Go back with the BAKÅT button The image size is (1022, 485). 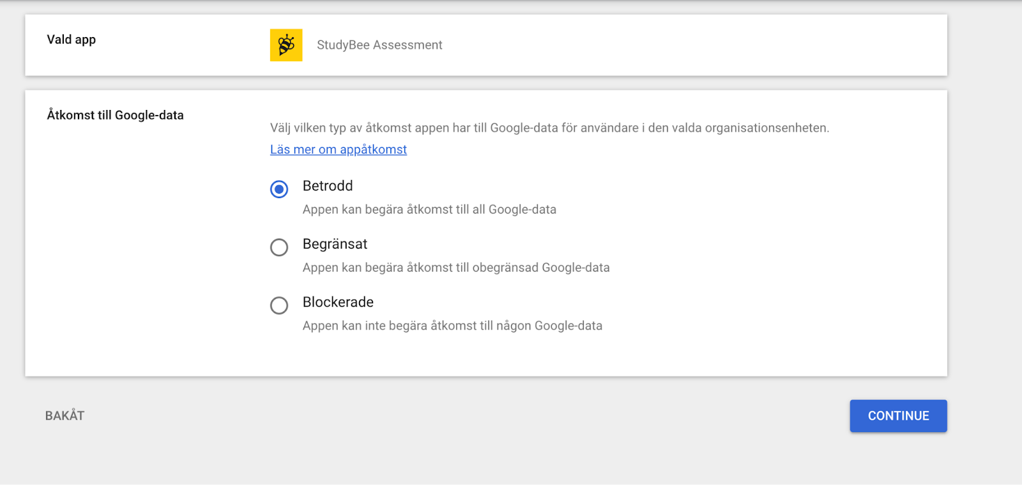point(65,416)
